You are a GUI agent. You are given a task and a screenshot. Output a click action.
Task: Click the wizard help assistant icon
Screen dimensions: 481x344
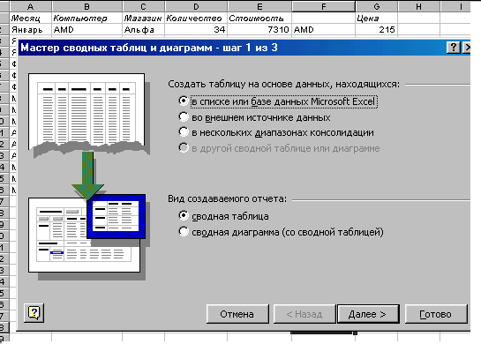pyautogui.click(x=34, y=313)
